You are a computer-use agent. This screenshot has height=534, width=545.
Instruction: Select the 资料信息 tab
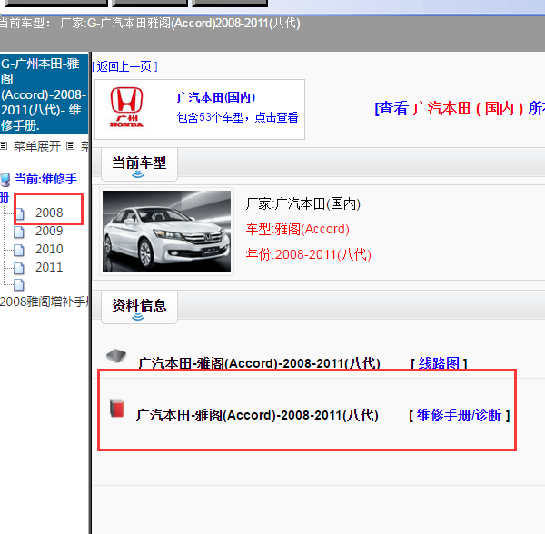pyautogui.click(x=139, y=307)
